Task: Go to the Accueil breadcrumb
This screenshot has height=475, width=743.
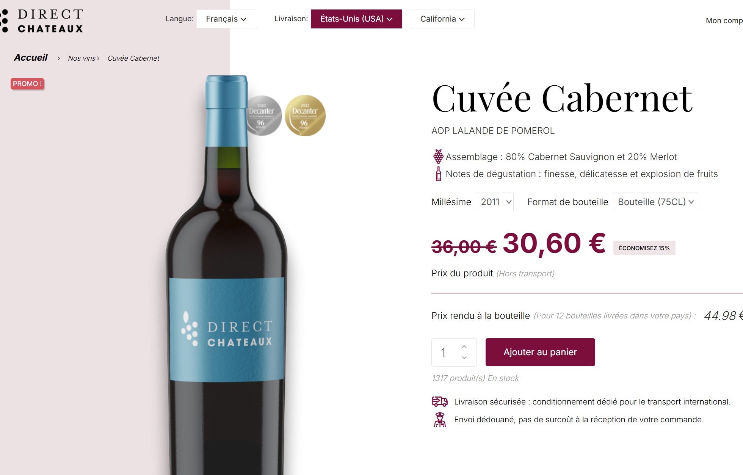Action: pyautogui.click(x=31, y=58)
